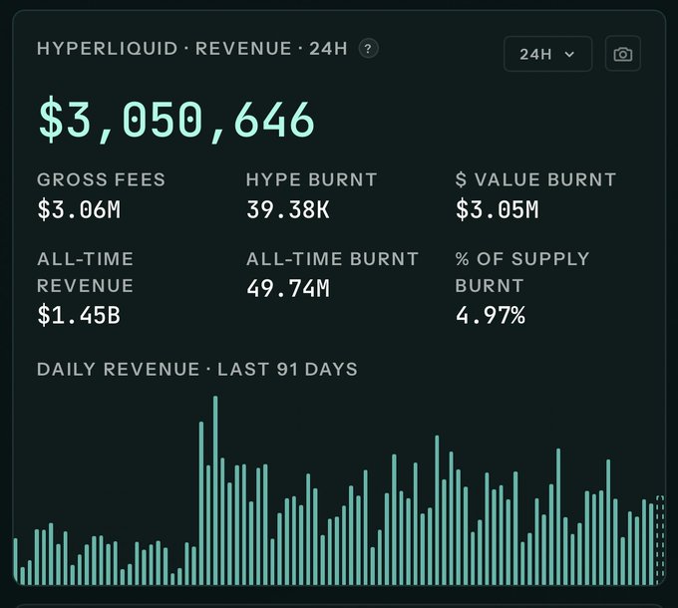This screenshot has height=608, width=678.
Task: Click the $3.05M value burnt figure
Action: pyautogui.click(x=498, y=209)
